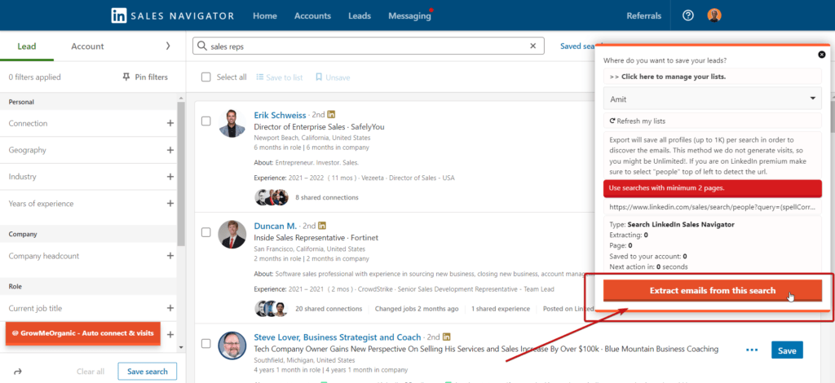Click the Save to list icon
835x383 pixels.
point(260,77)
